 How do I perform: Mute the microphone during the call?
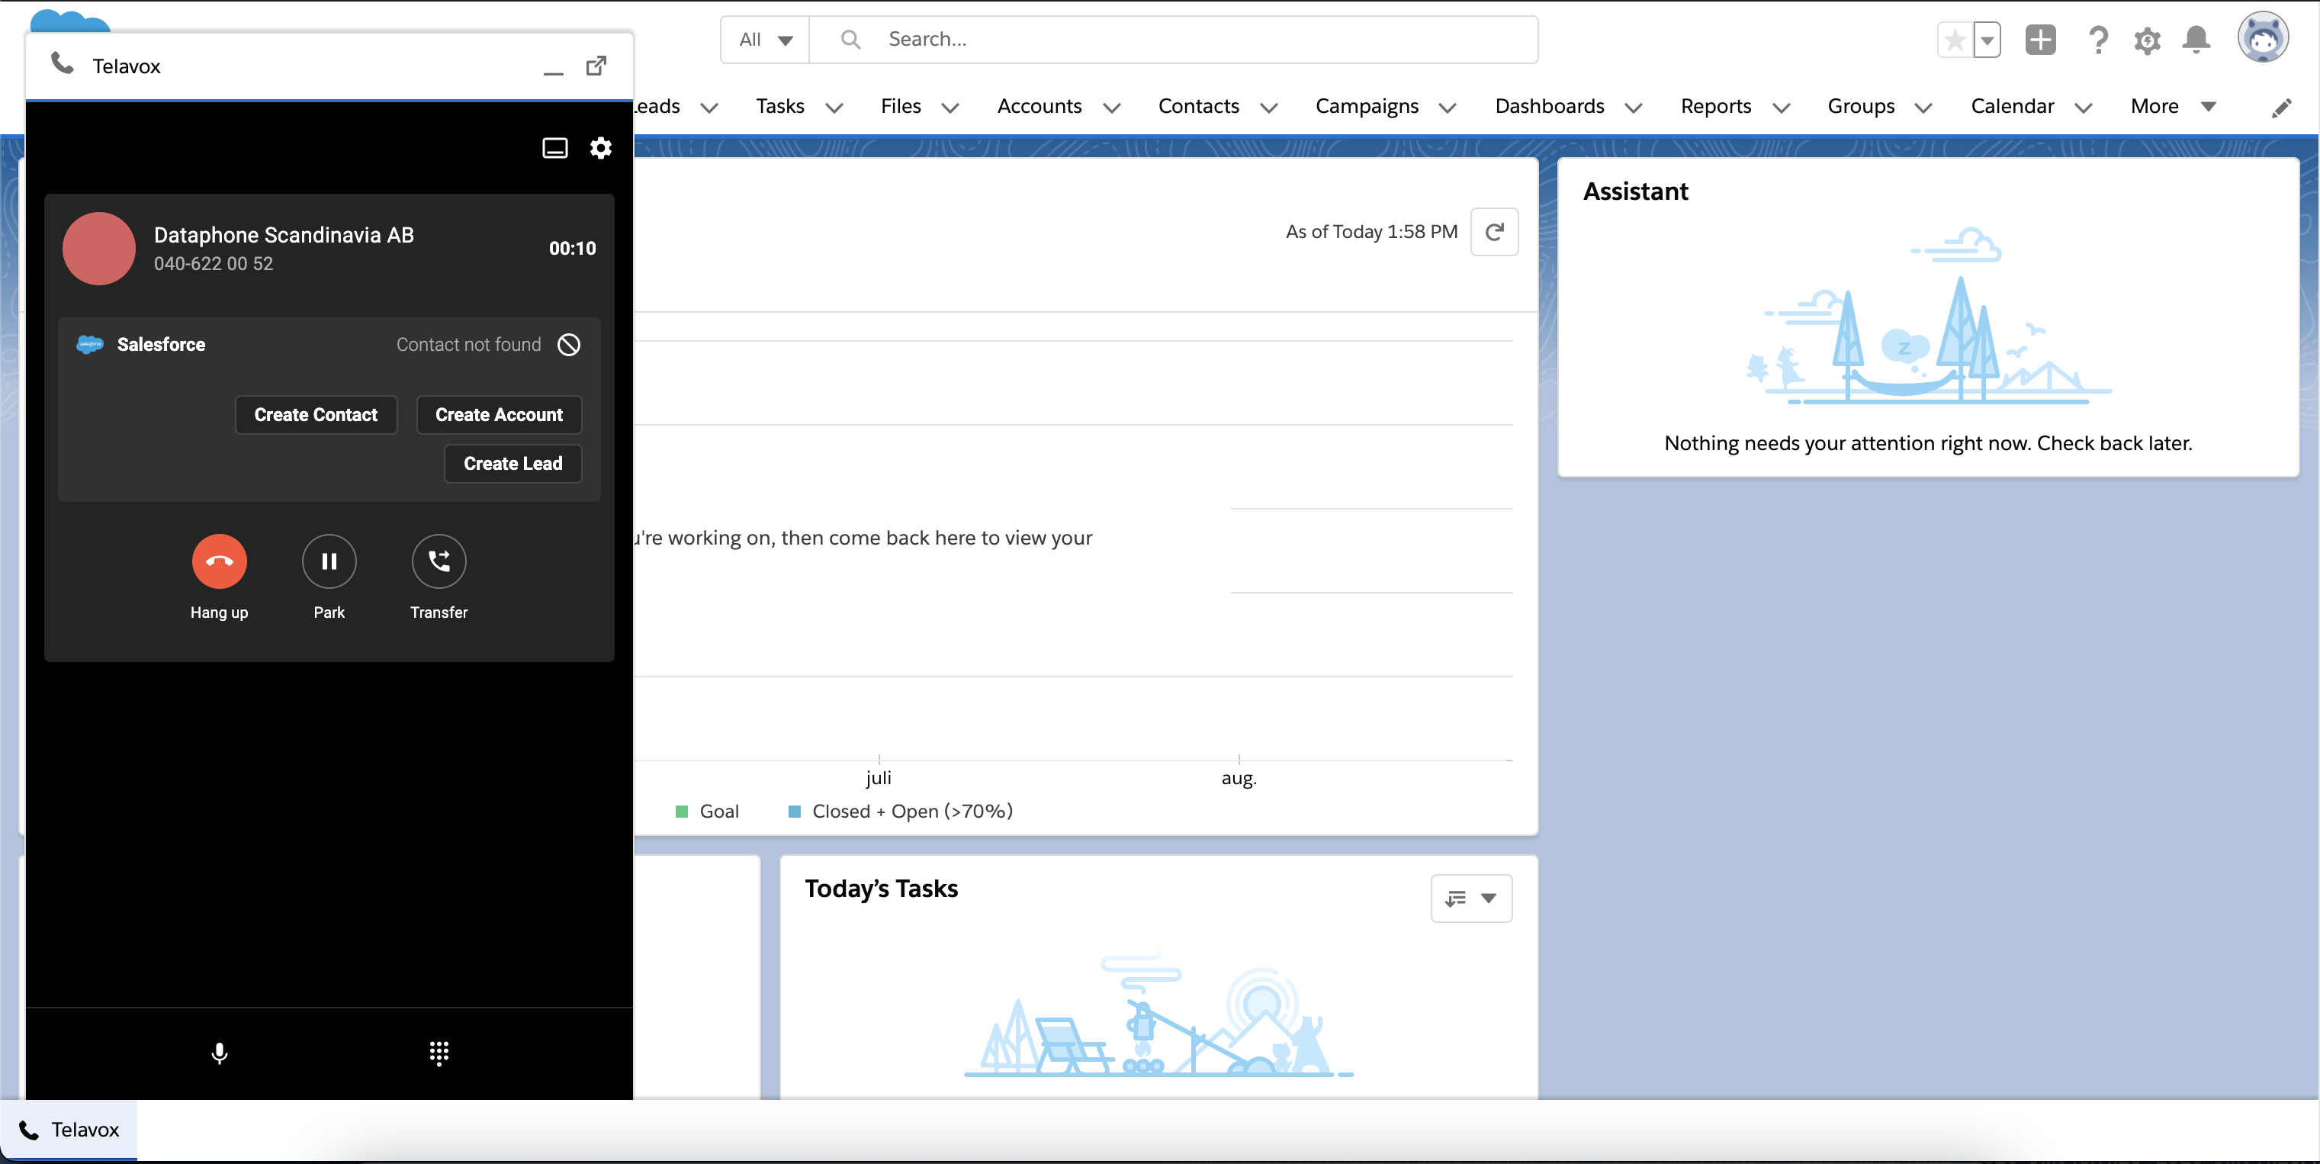[219, 1053]
